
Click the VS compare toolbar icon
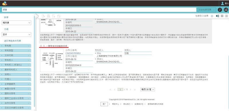[x=48, y=16]
